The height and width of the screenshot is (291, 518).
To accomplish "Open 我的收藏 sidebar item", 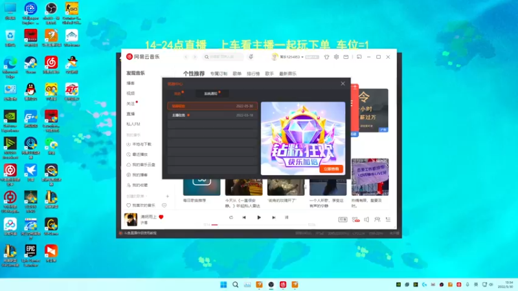I will 137,185.
